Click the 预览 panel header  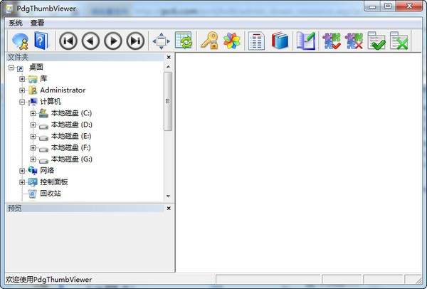(85, 209)
